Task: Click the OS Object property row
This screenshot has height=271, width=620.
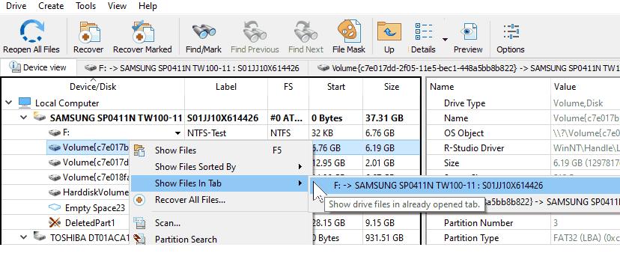Action: click(x=523, y=133)
